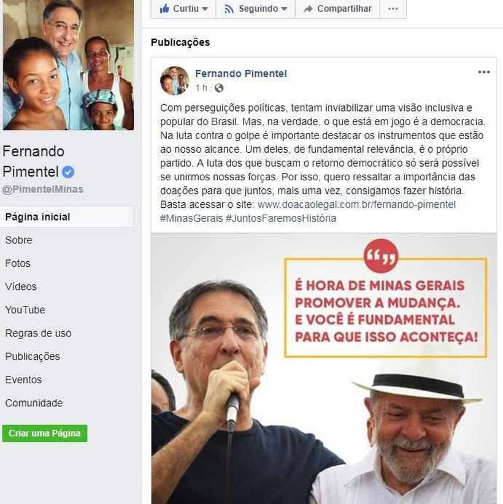The width and height of the screenshot is (503, 504).
Task: Expand the Seguindo dropdown arrow
Action: click(284, 9)
